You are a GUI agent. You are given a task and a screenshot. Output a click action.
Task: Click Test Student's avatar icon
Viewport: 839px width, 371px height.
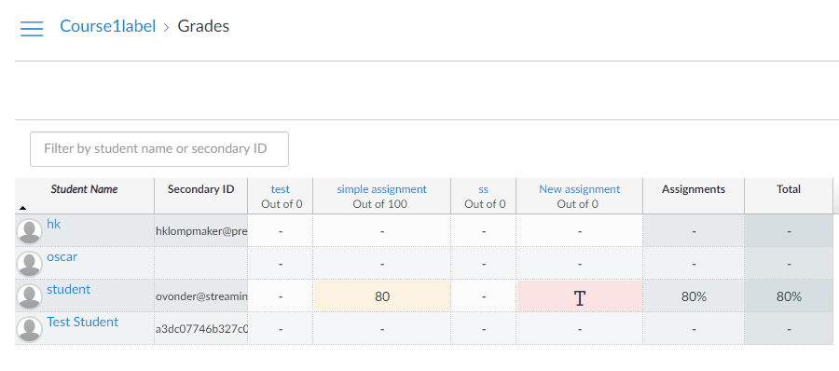[x=30, y=329]
